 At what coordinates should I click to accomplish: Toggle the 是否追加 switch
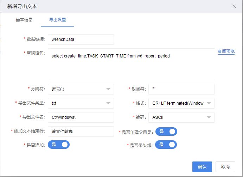(x=59, y=145)
